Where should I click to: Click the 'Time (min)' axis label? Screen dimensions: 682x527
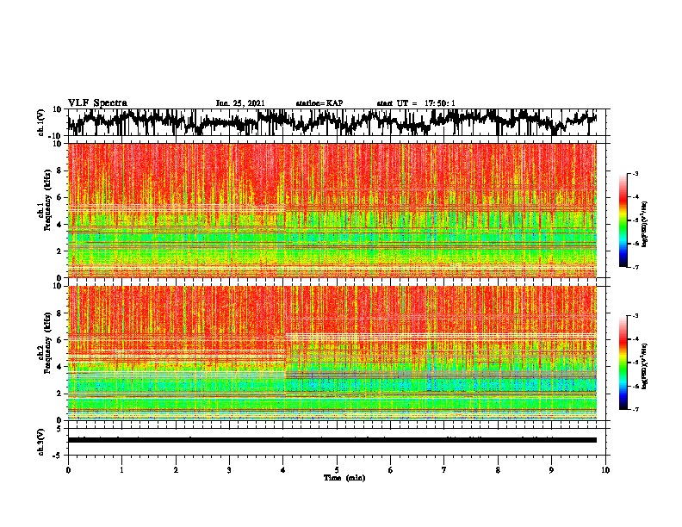pos(344,478)
